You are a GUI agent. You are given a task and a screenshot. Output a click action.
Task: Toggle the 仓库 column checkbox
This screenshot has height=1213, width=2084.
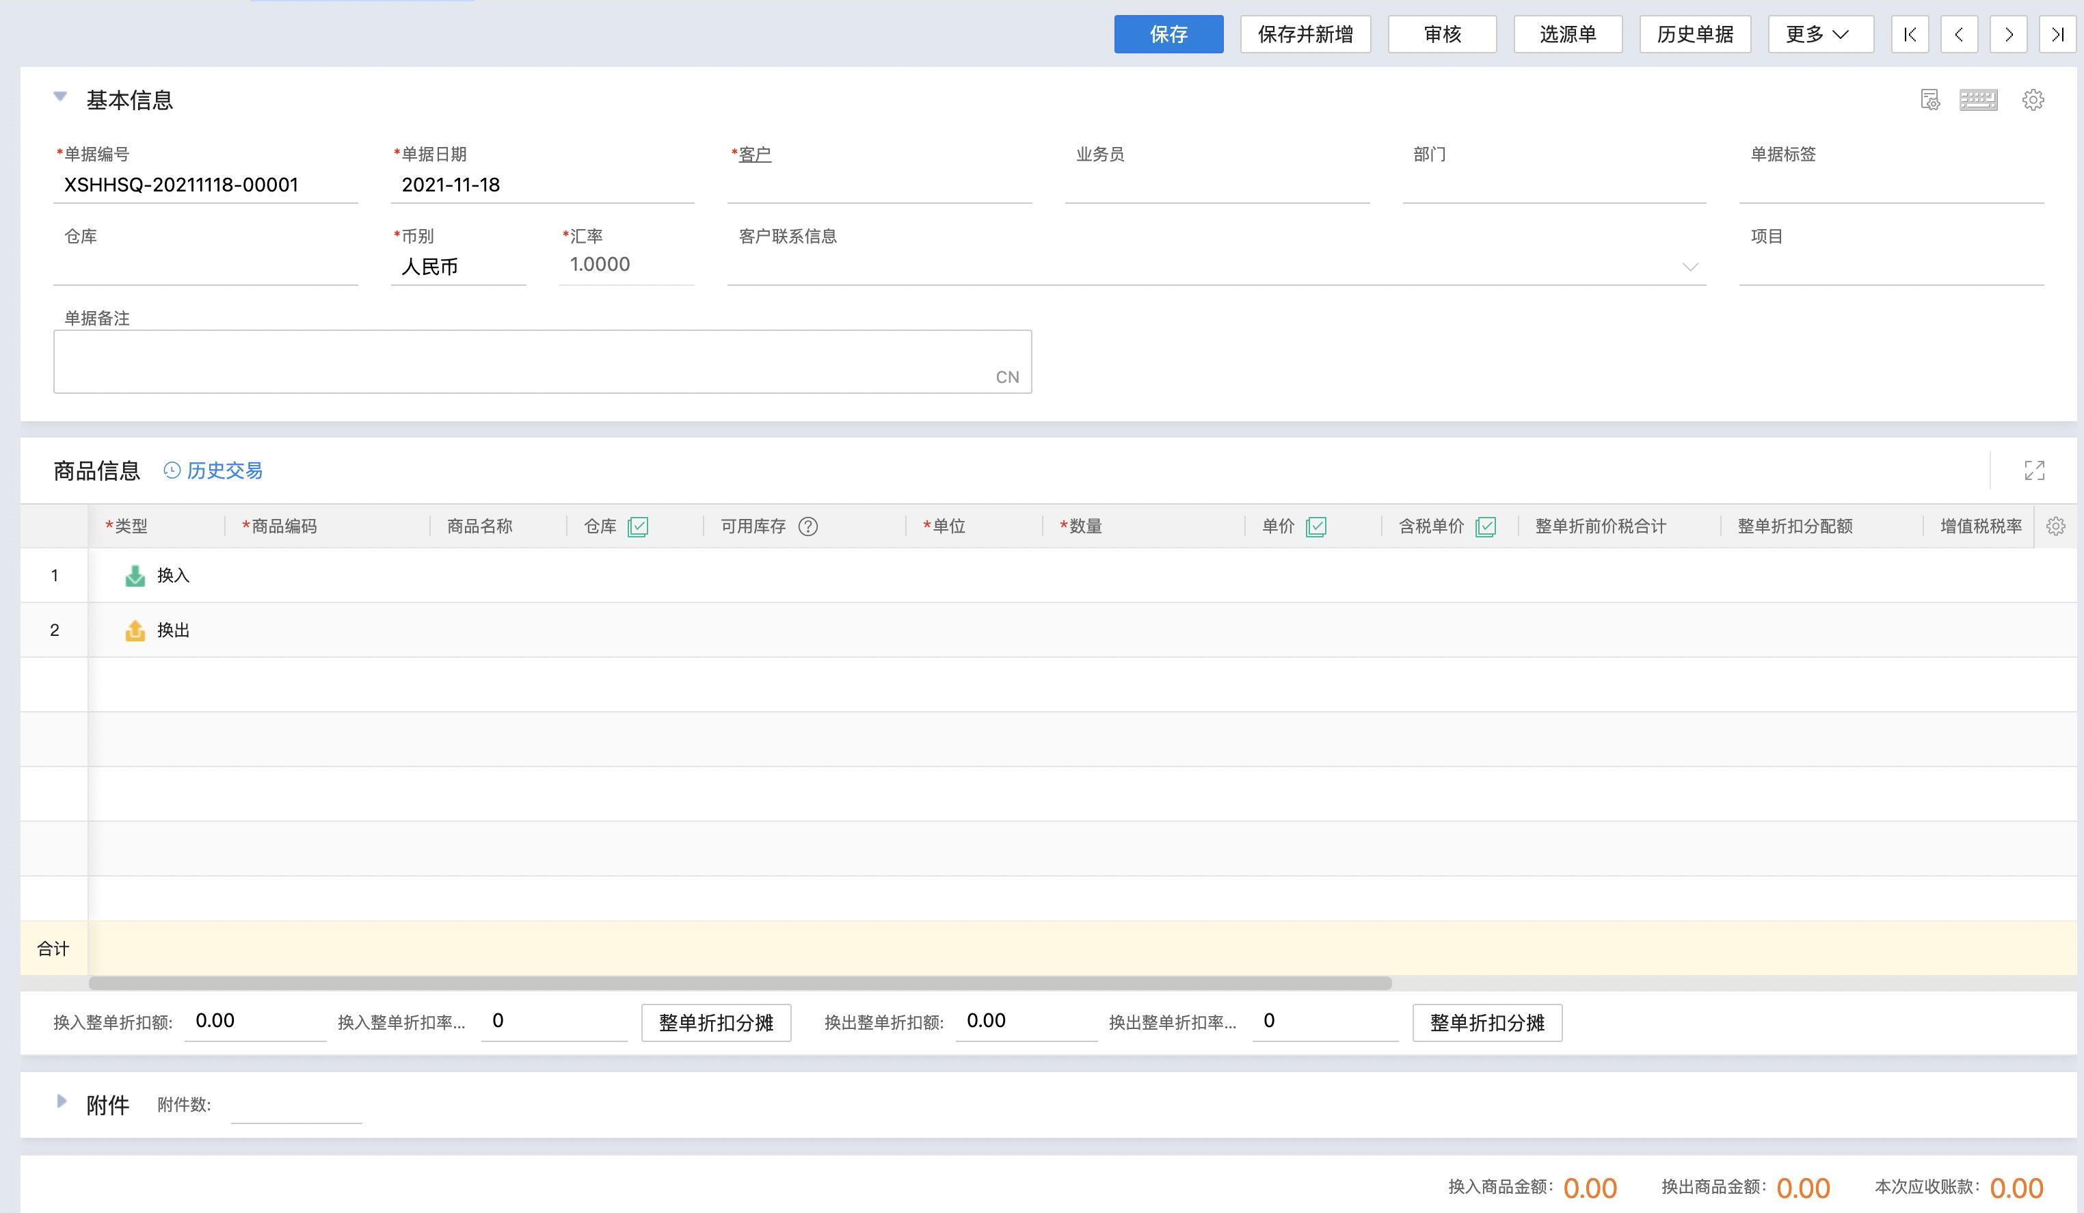638,526
